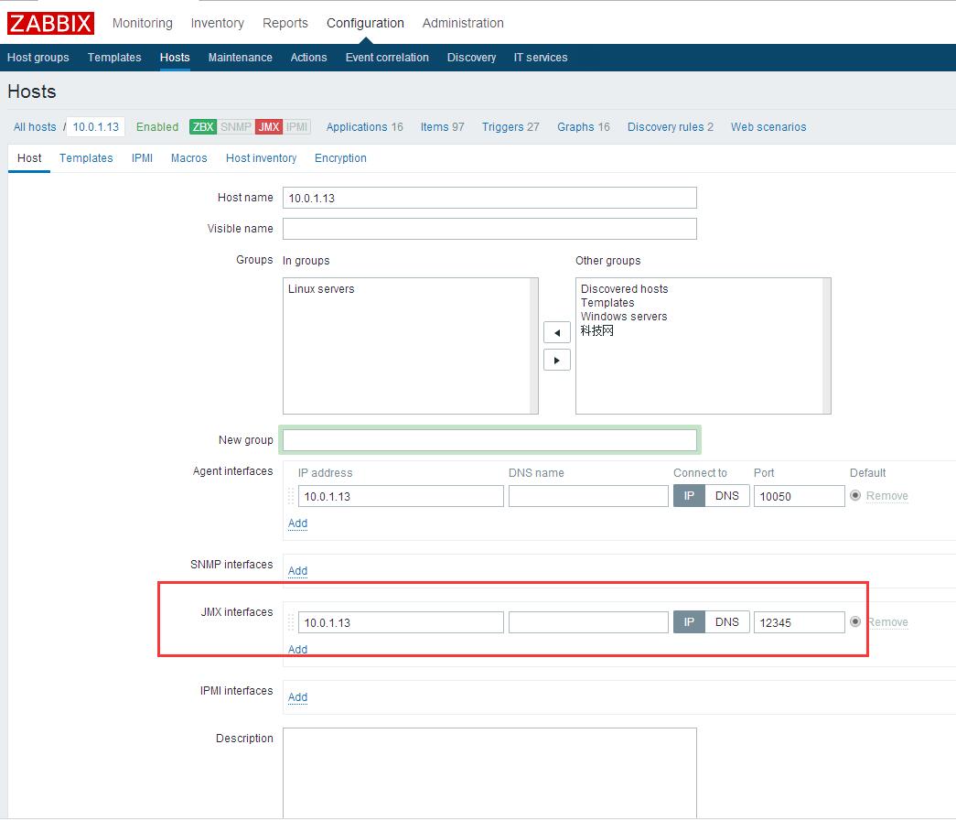Click the agent interface DNS name field

[x=588, y=496]
